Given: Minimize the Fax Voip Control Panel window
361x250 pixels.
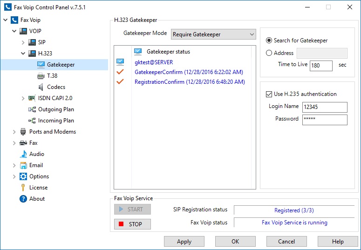Looking at the screenshot, I should (307, 7).
